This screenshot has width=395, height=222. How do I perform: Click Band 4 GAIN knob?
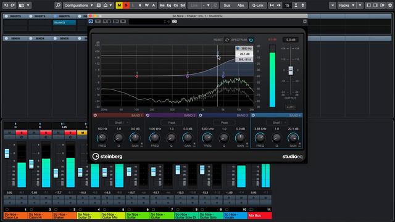pyautogui.click(x=293, y=138)
